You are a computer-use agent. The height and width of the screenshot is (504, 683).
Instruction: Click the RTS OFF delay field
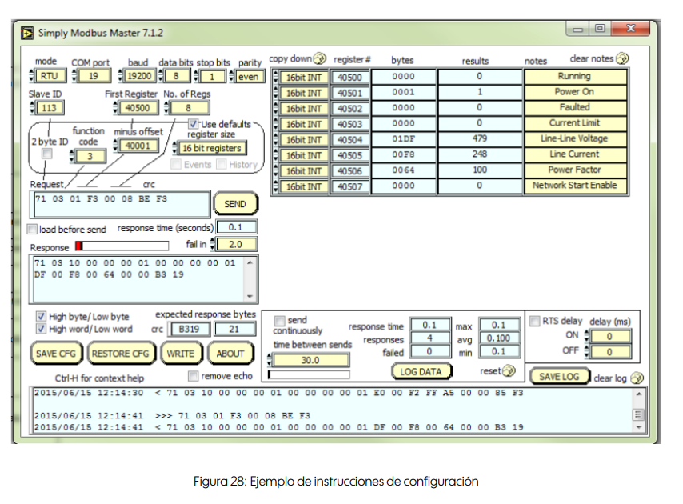pos(609,351)
